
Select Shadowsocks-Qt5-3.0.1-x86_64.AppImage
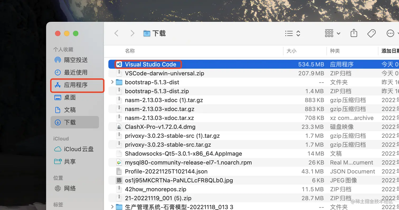[183, 153]
